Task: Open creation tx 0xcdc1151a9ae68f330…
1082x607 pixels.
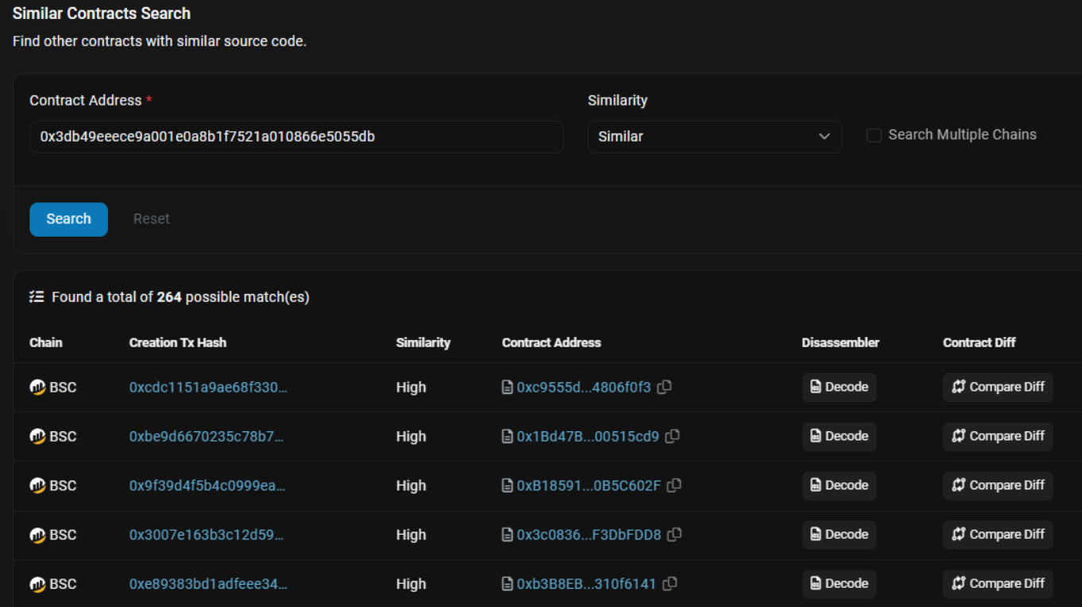Action: [x=208, y=388]
